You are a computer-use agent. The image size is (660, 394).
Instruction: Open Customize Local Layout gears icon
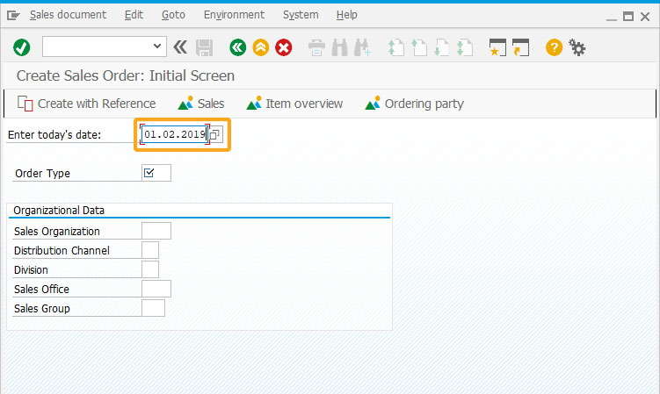point(577,47)
